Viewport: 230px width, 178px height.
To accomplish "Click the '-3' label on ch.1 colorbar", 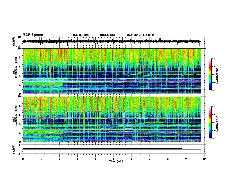I will [x=214, y=58].
